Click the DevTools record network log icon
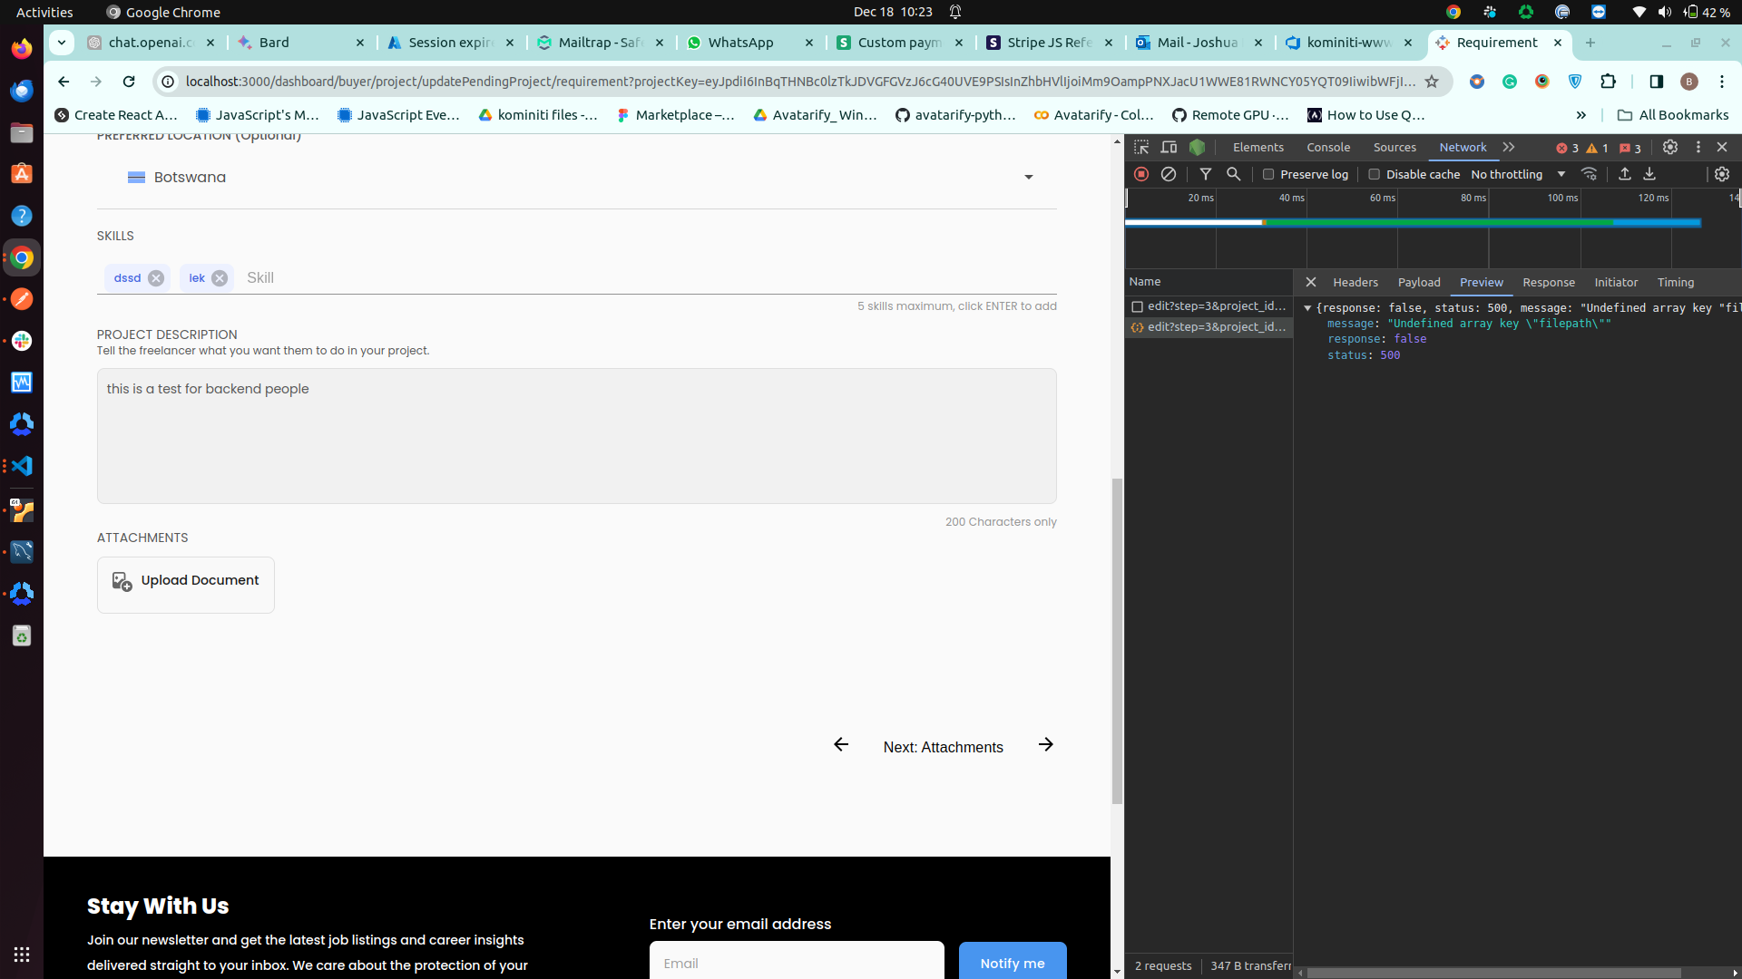Image resolution: width=1742 pixels, height=979 pixels. [1141, 174]
